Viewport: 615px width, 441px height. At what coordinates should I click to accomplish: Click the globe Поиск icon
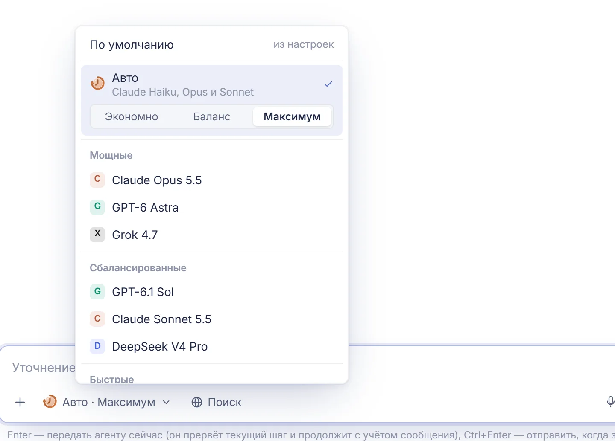pos(197,402)
